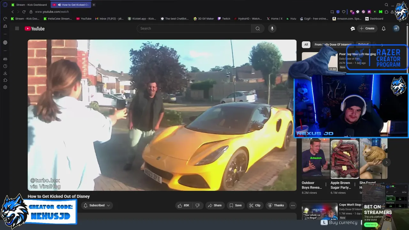Image resolution: width=409 pixels, height=230 pixels.
Task: Click the address bar URL
Action: point(52,12)
